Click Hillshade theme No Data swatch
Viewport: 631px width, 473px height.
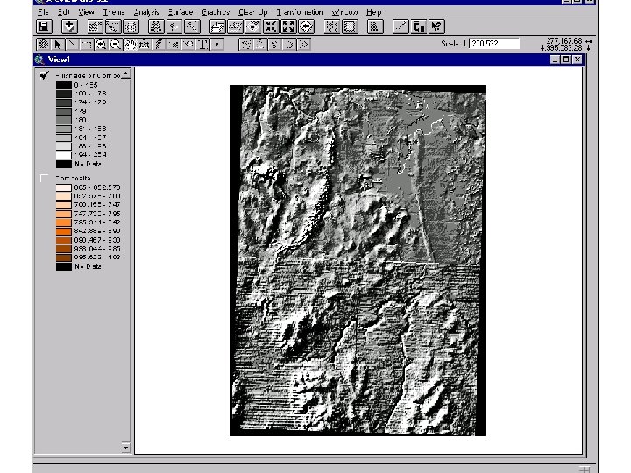pyautogui.click(x=64, y=164)
